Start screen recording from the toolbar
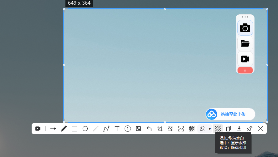 [38, 129]
